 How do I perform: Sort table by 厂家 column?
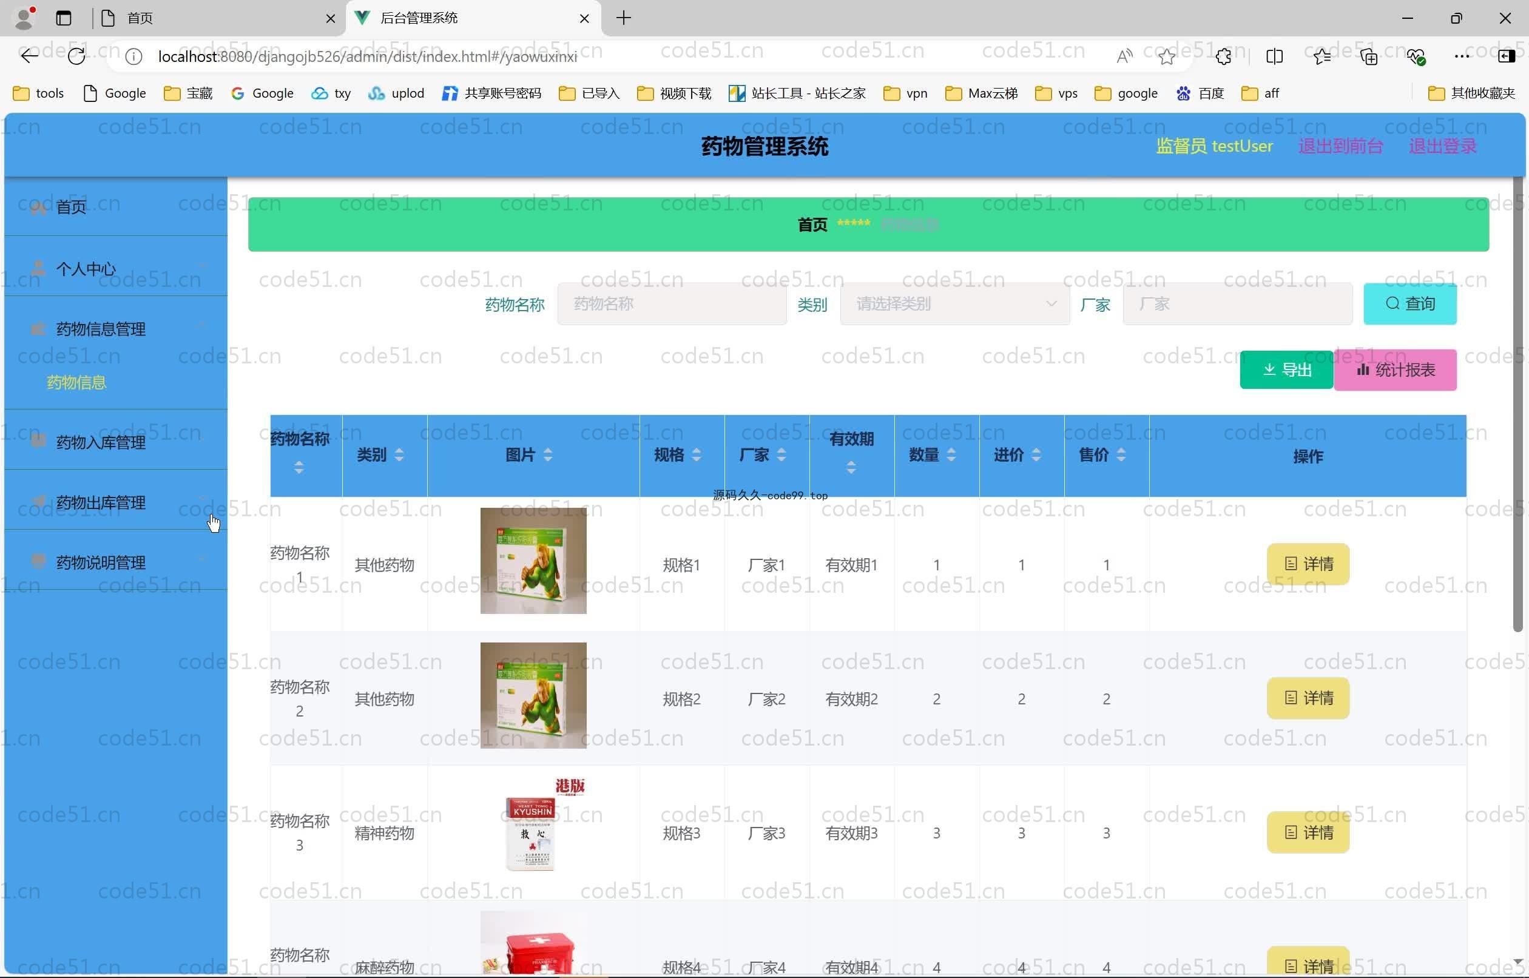[x=781, y=454]
